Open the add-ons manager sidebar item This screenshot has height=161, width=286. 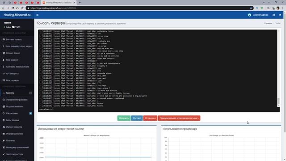(x=17, y=147)
